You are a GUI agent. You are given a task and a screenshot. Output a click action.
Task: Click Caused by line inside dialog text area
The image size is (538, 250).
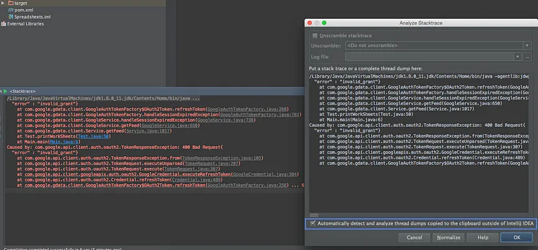click(x=417, y=125)
